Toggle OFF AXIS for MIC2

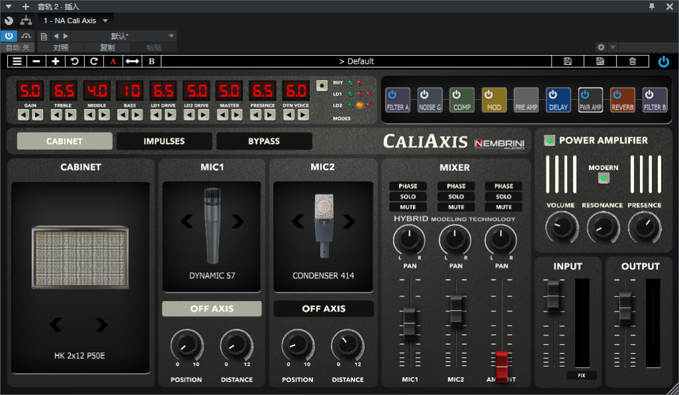click(324, 308)
